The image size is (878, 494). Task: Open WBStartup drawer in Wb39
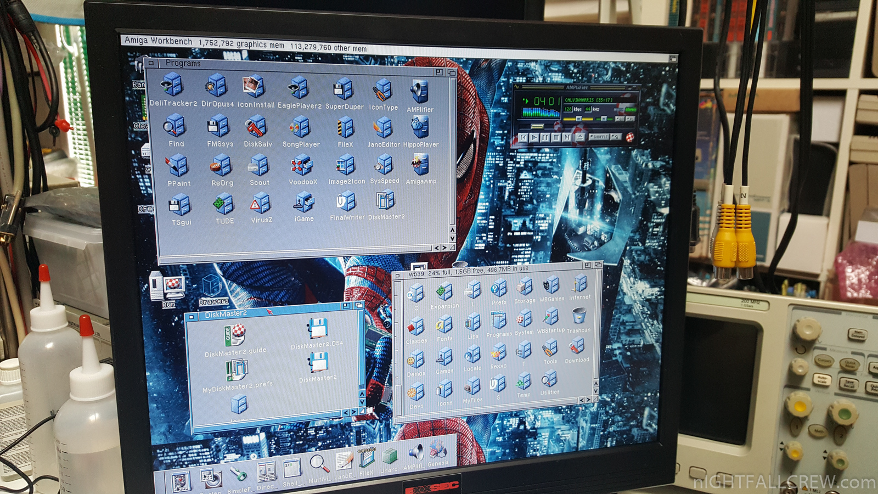tap(550, 317)
